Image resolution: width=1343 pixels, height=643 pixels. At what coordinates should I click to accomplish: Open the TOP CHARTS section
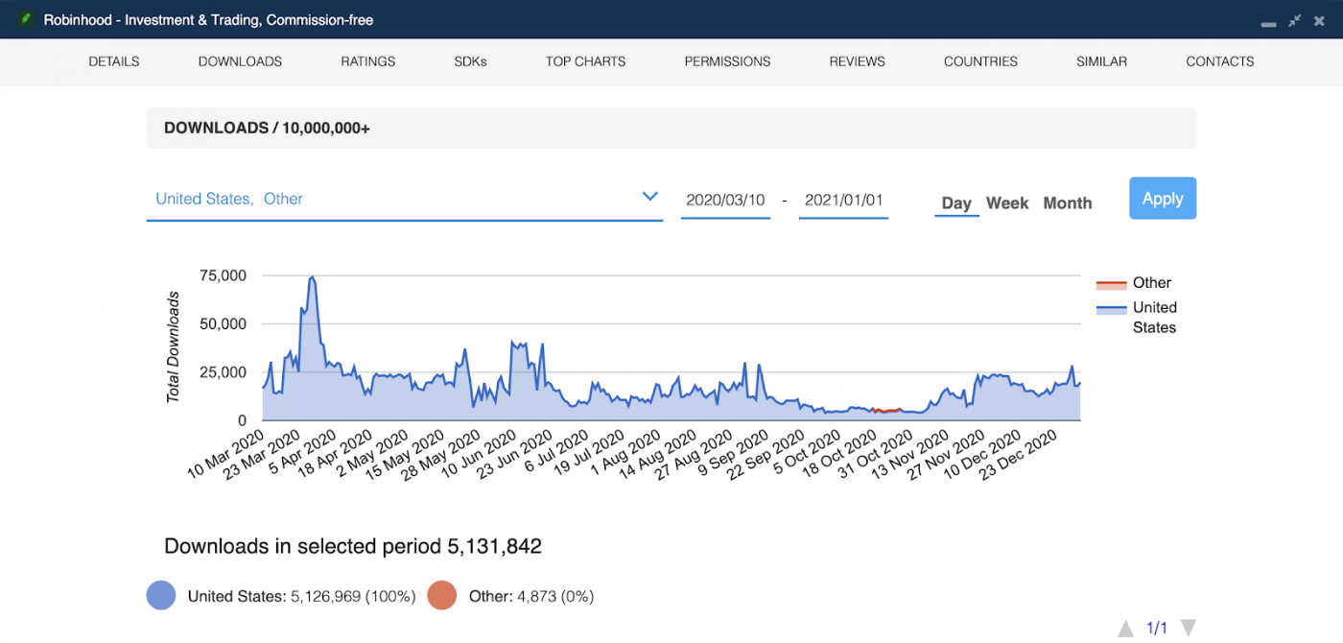(585, 61)
